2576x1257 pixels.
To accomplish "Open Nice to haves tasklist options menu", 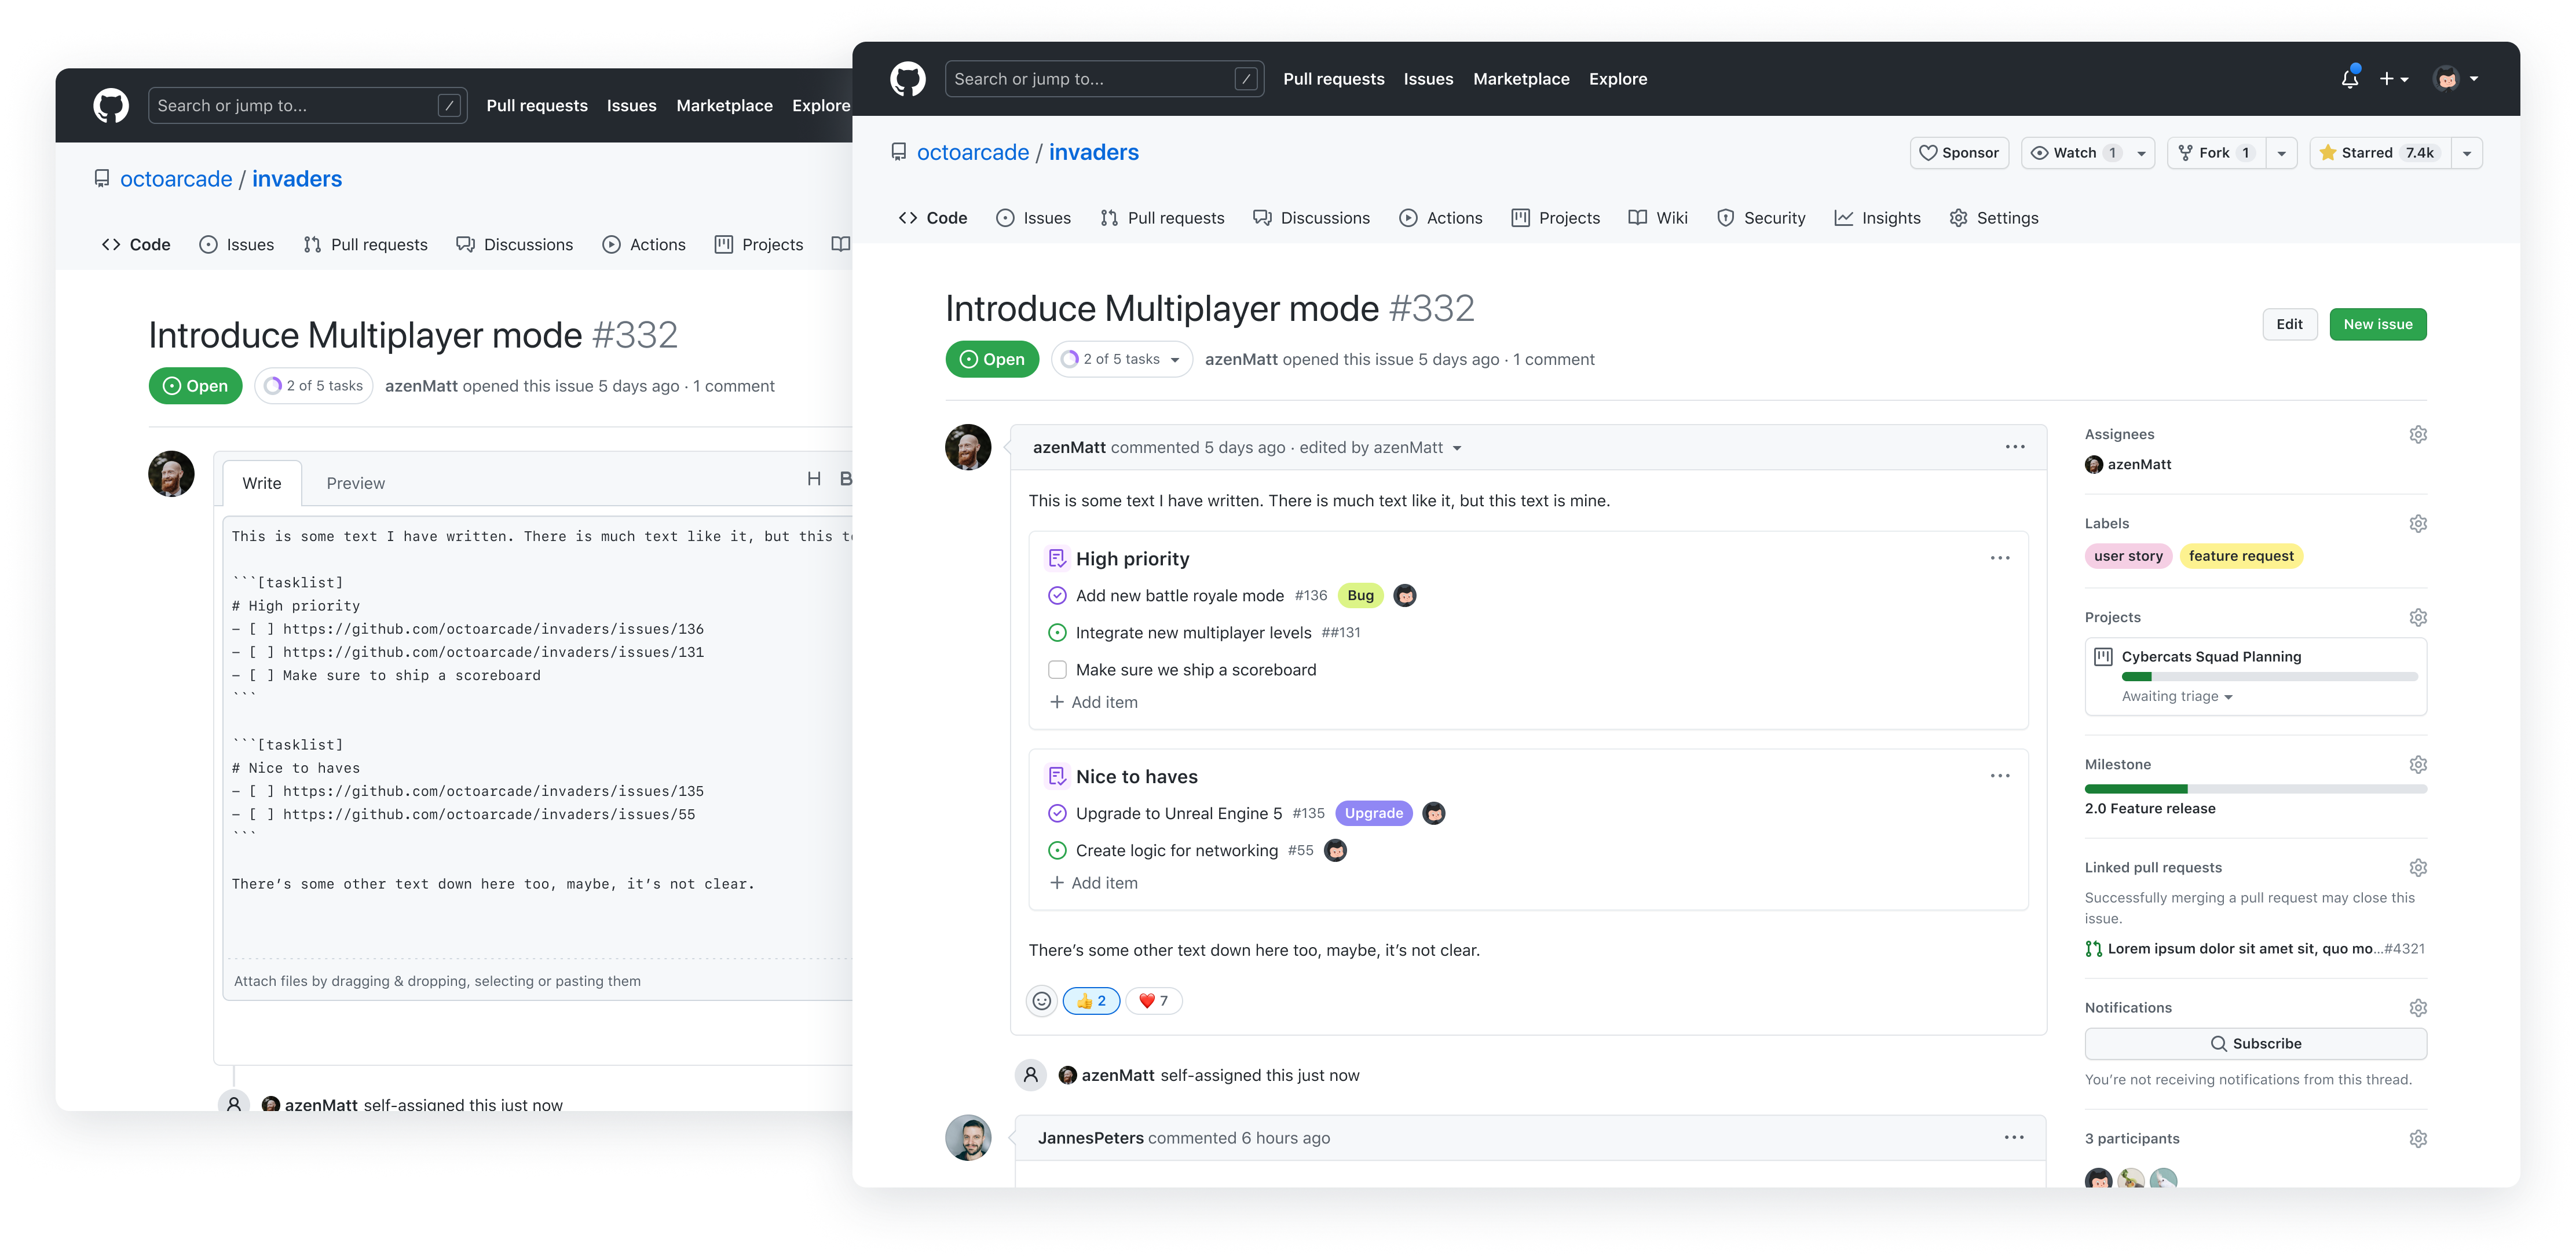I will click(x=1999, y=776).
